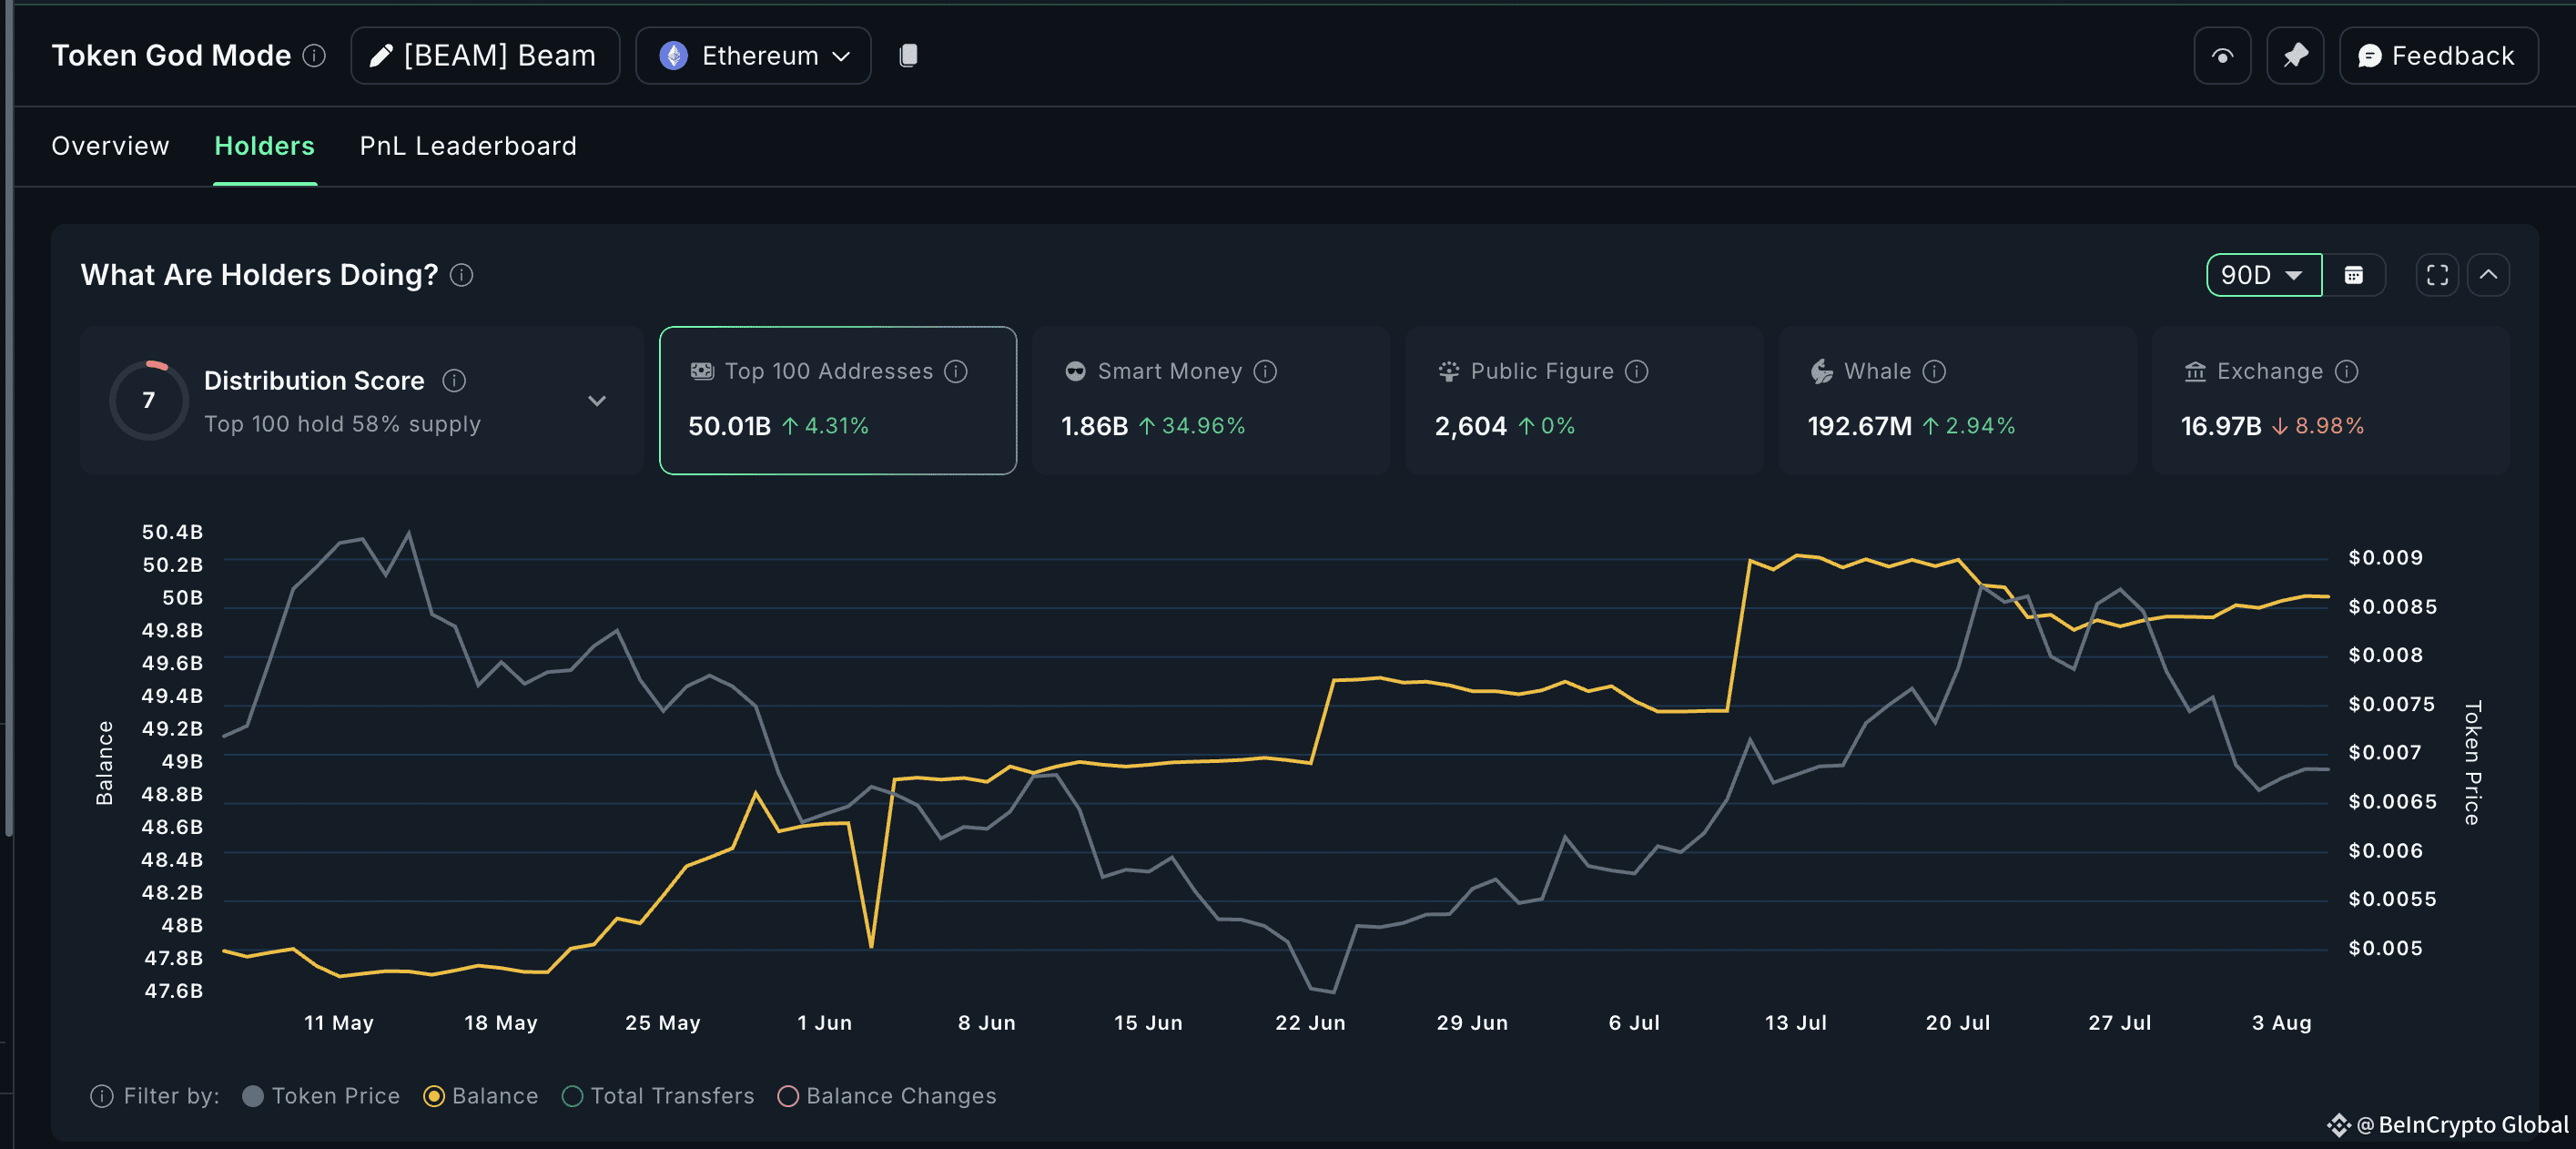Select the Holders tab

coord(264,146)
